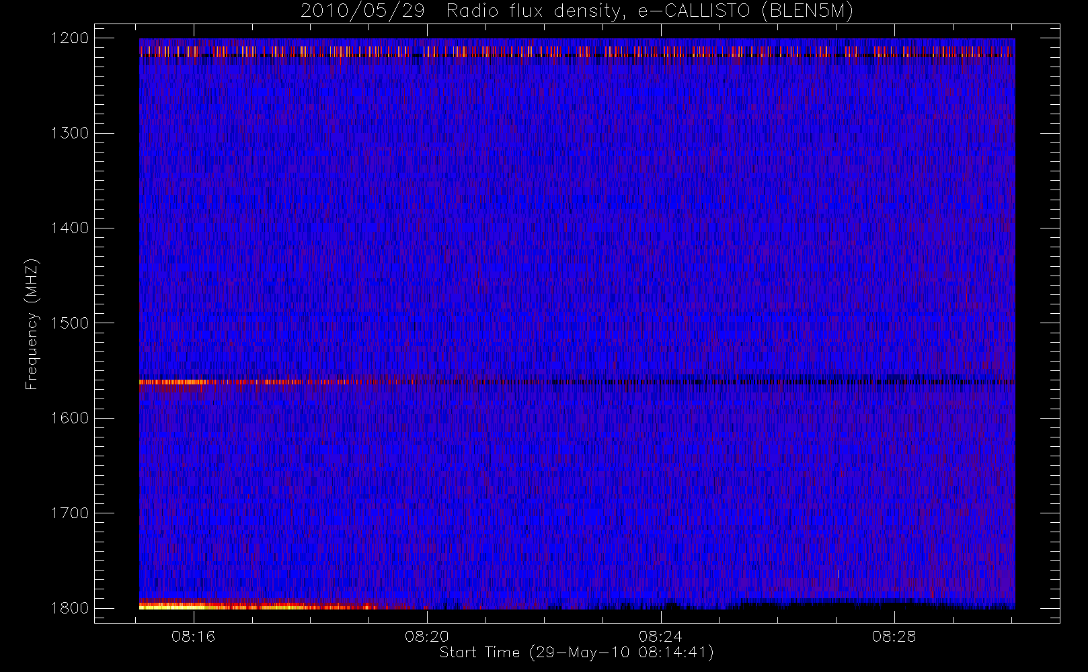
Task: Click the 1300 frequency tick label
Action: [70, 133]
